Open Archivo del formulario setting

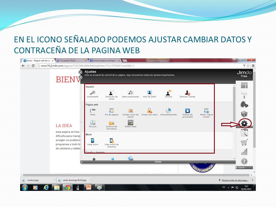pos(112,125)
